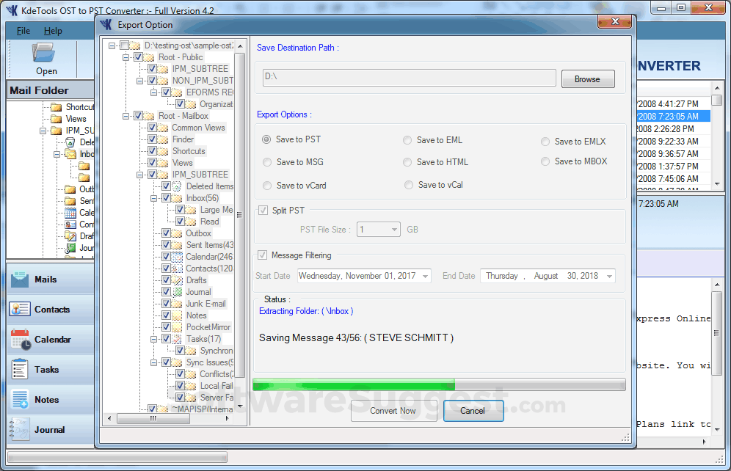Collapse the Sync Issues tree node

(154, 362)
